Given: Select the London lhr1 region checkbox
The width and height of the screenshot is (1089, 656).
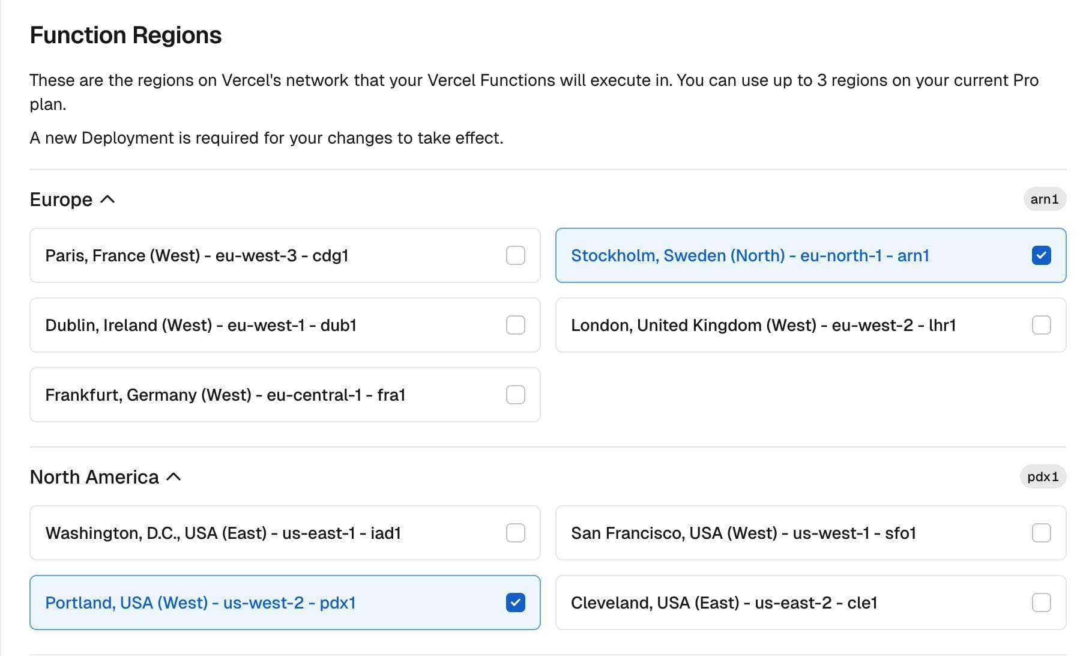Looking at the screenshot, I should 1041,325.
